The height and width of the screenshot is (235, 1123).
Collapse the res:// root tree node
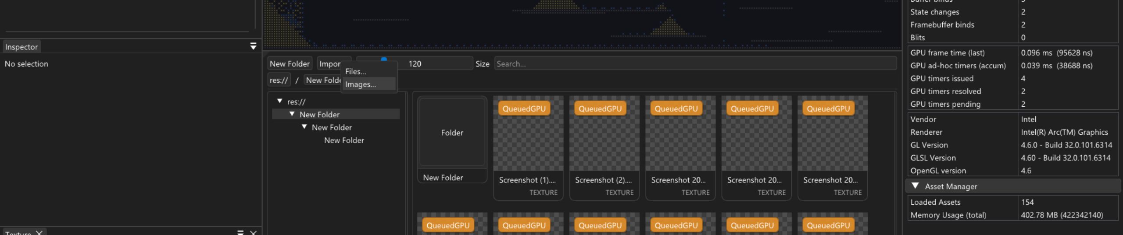279,101
